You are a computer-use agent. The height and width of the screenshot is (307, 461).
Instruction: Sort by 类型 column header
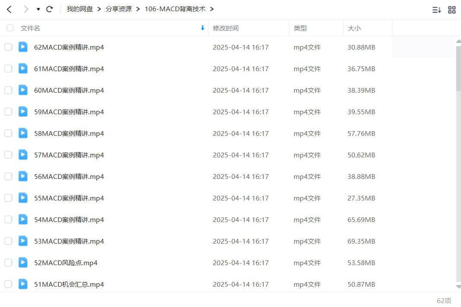click(300, 28)
